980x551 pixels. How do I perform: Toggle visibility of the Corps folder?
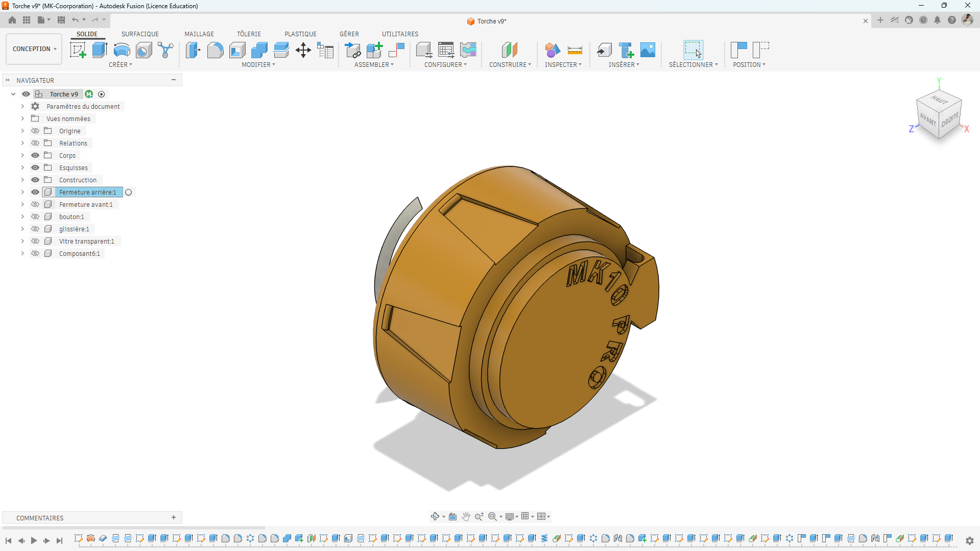[35, 155]
